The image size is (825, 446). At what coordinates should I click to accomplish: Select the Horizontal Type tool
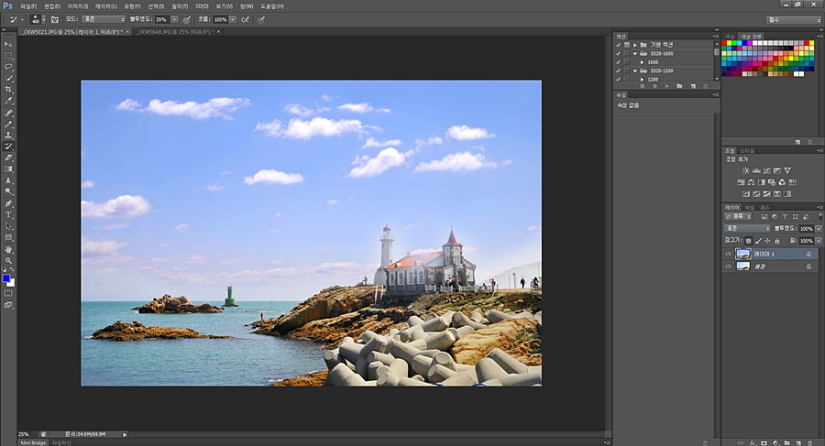(9, 214)
